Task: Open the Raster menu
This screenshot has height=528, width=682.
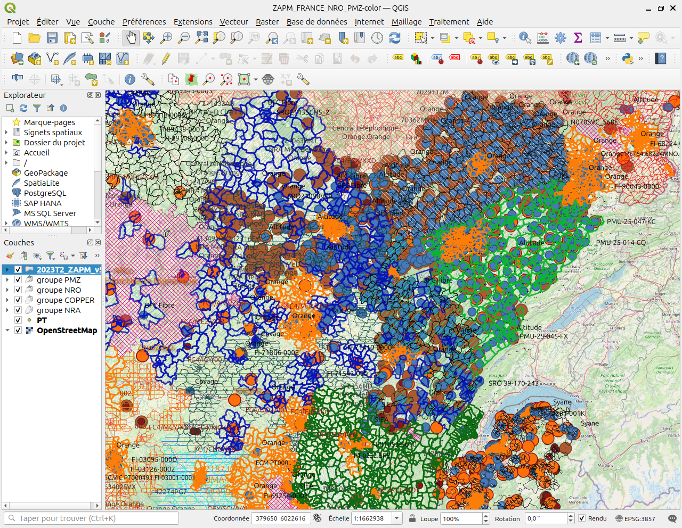Action: 267,22
